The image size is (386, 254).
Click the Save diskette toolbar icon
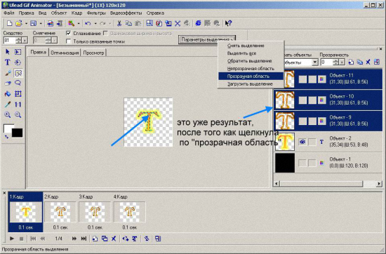(33, 23)
